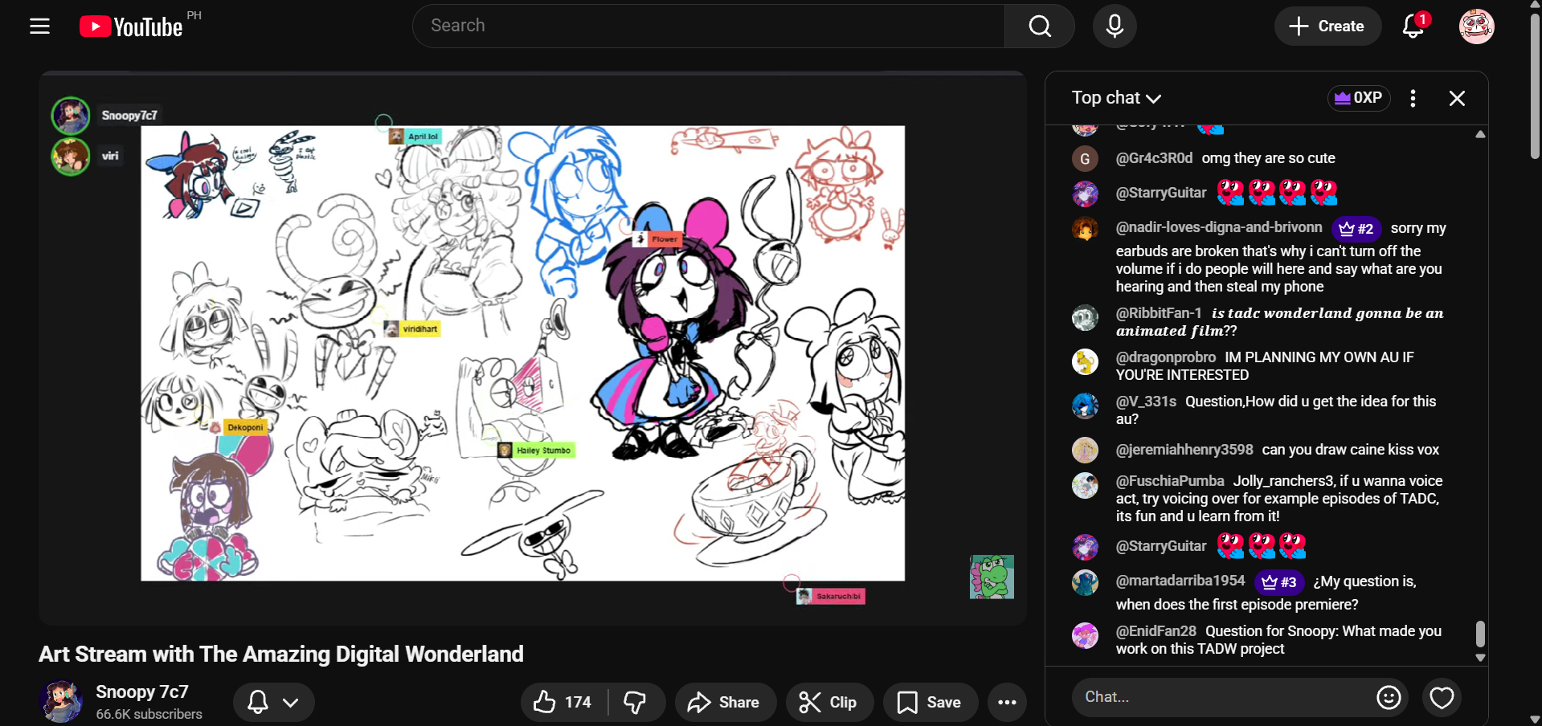This screenshot has width=1542, height=726.
Task: Open the emoji picker in chat
Action: tap(1388, 697)
